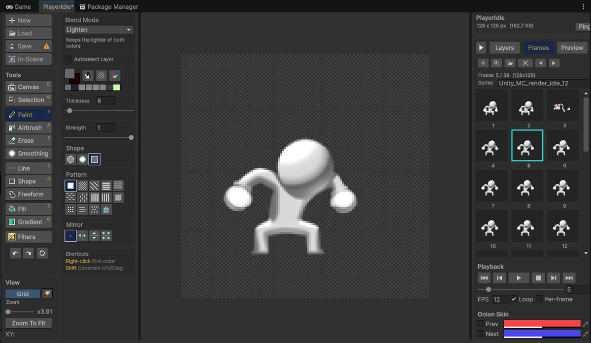Switch to the Layers tab
Screen dimensions: 591x343
504,48
